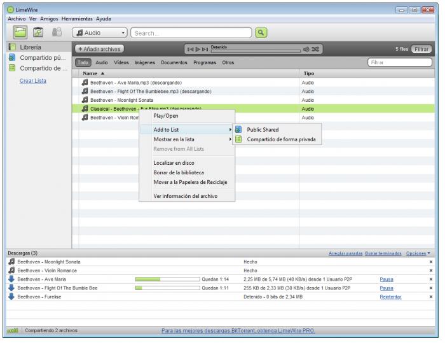Click the Añadir archivos button
Screen dimensions: 445x343
click(99, 49)
